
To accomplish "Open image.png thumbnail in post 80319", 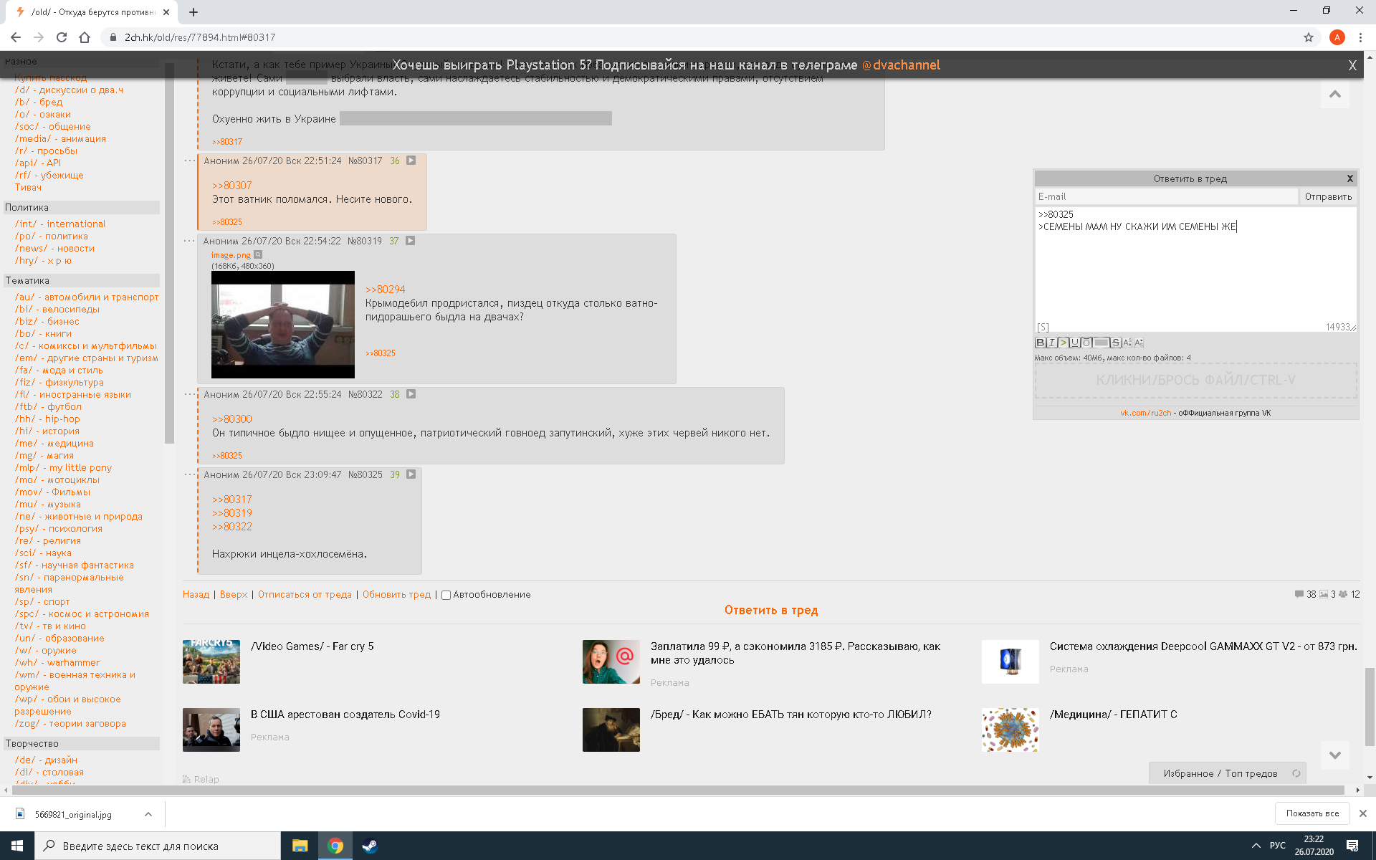I will click(282, 324).
